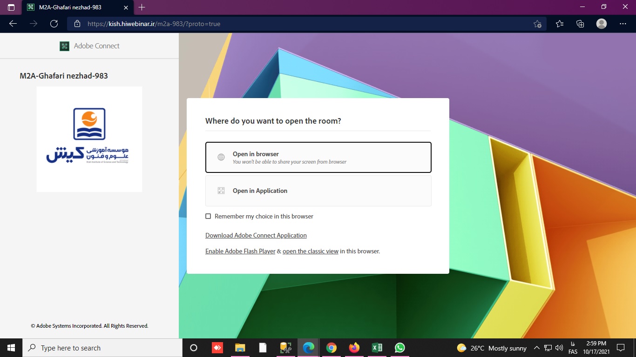Viewport: 636px width, 357px height.
Task: Reload the page with refresh button
Action: [54, 24]
